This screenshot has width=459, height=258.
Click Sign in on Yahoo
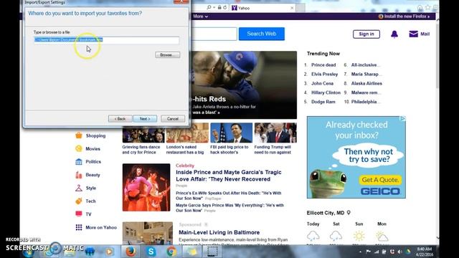tap(366, 34)
